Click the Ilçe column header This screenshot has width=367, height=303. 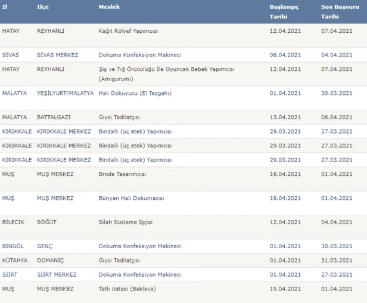42,7
